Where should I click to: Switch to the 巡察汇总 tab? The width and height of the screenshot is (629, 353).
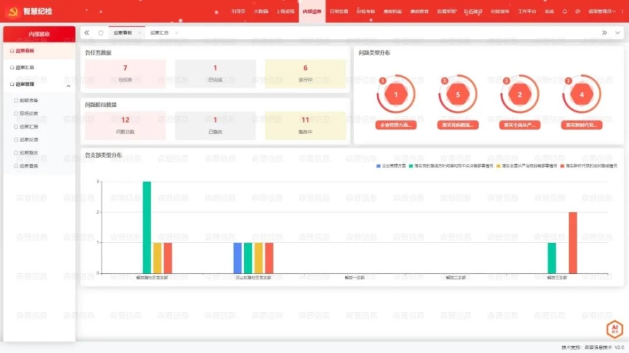(x=159, y=33)
